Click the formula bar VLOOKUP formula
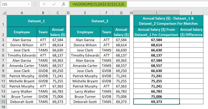The height and width of the screenshot is (109, 208). coord(98,4)
